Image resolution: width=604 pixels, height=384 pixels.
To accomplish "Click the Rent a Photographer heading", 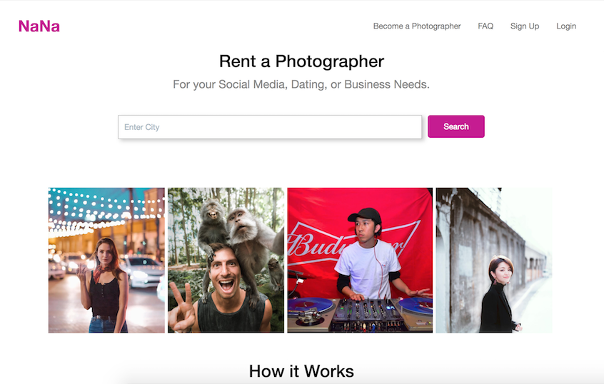I will click(301, 61).
